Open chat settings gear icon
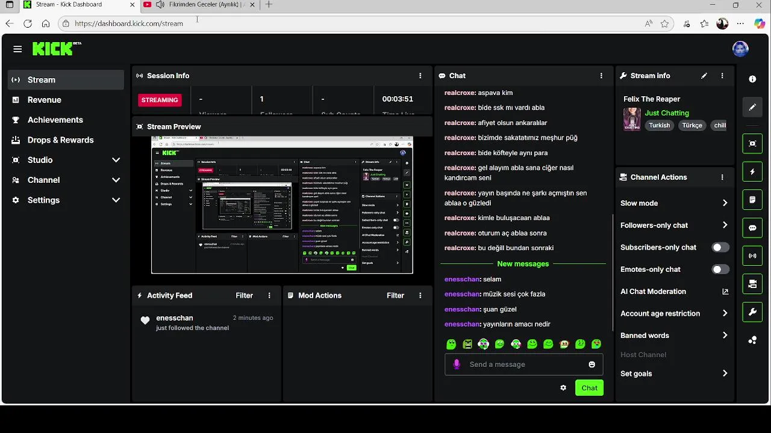Screen dimensions: 771x433 [x=563, y=388]
